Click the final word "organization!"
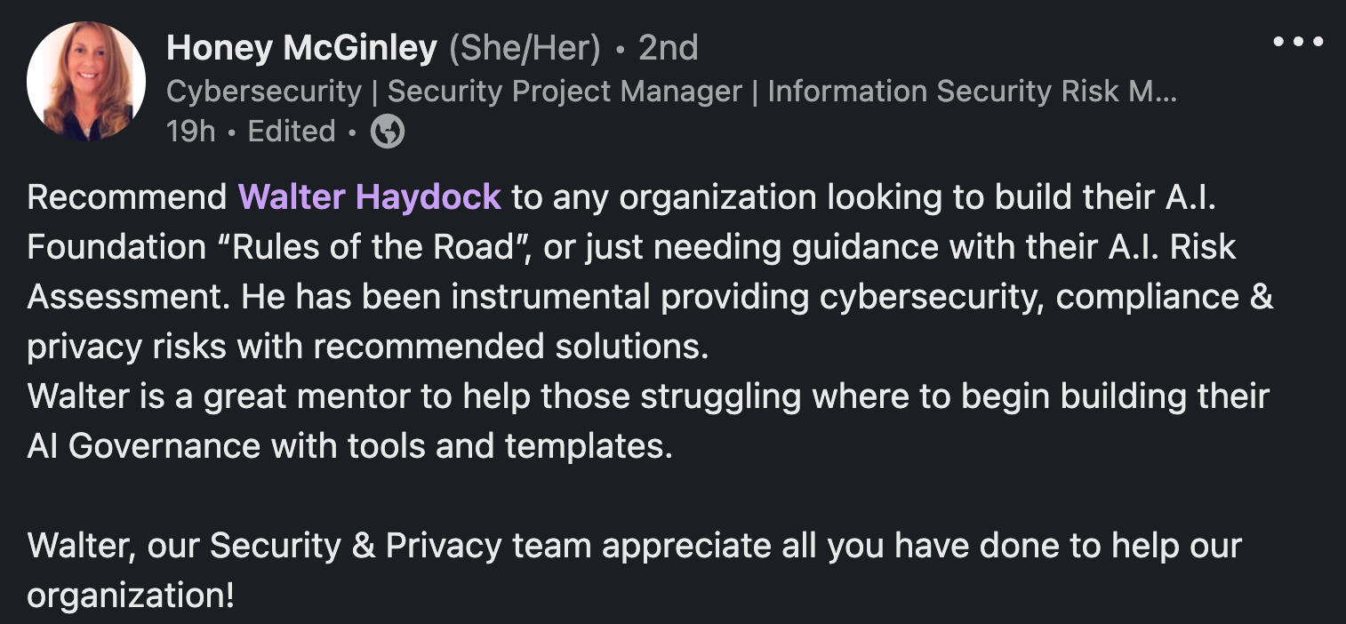Screen dimensions: 1346x624 point(131,595)
